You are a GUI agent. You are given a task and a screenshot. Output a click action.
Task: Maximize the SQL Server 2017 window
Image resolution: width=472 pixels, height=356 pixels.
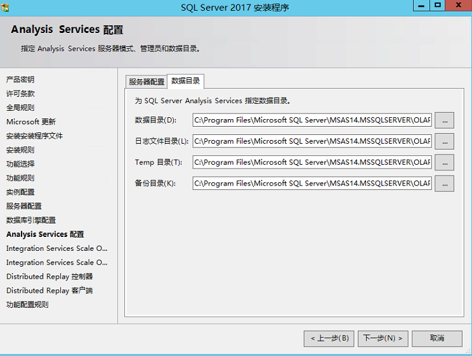(437, 6)
